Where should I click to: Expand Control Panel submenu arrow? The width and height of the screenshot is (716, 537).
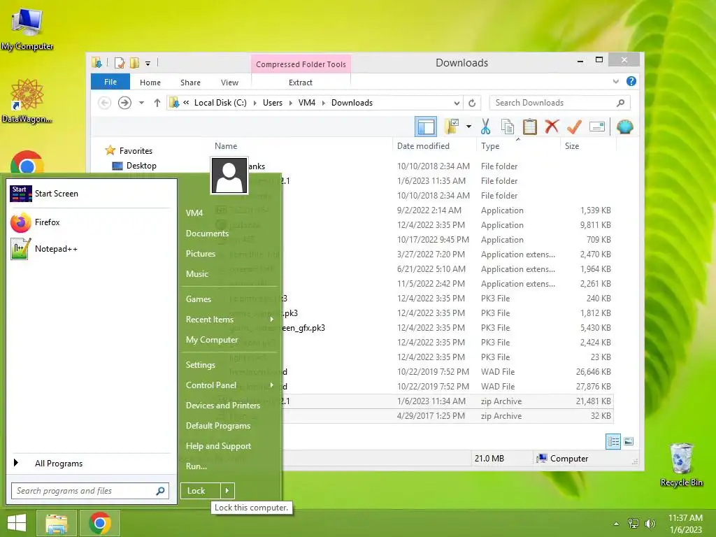(x=272, y=385)
